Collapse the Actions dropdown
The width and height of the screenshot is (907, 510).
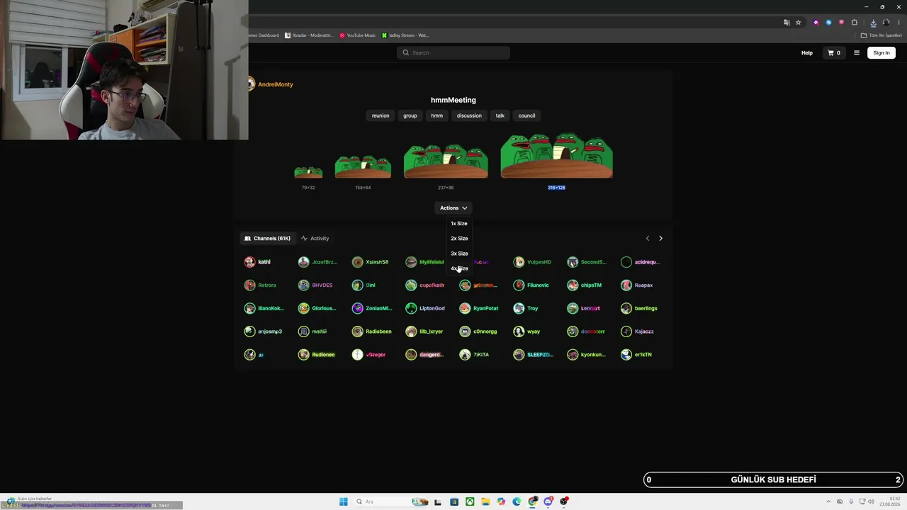pyautogui.click(x=453, y=208)
